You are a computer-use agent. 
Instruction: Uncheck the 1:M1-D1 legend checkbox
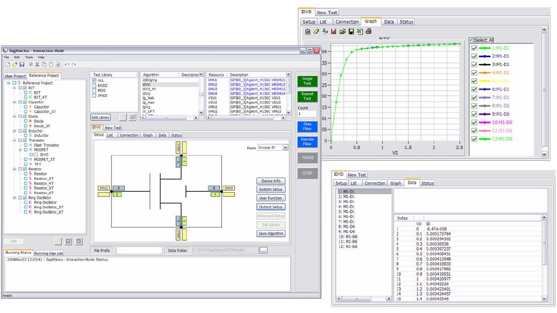474,48
